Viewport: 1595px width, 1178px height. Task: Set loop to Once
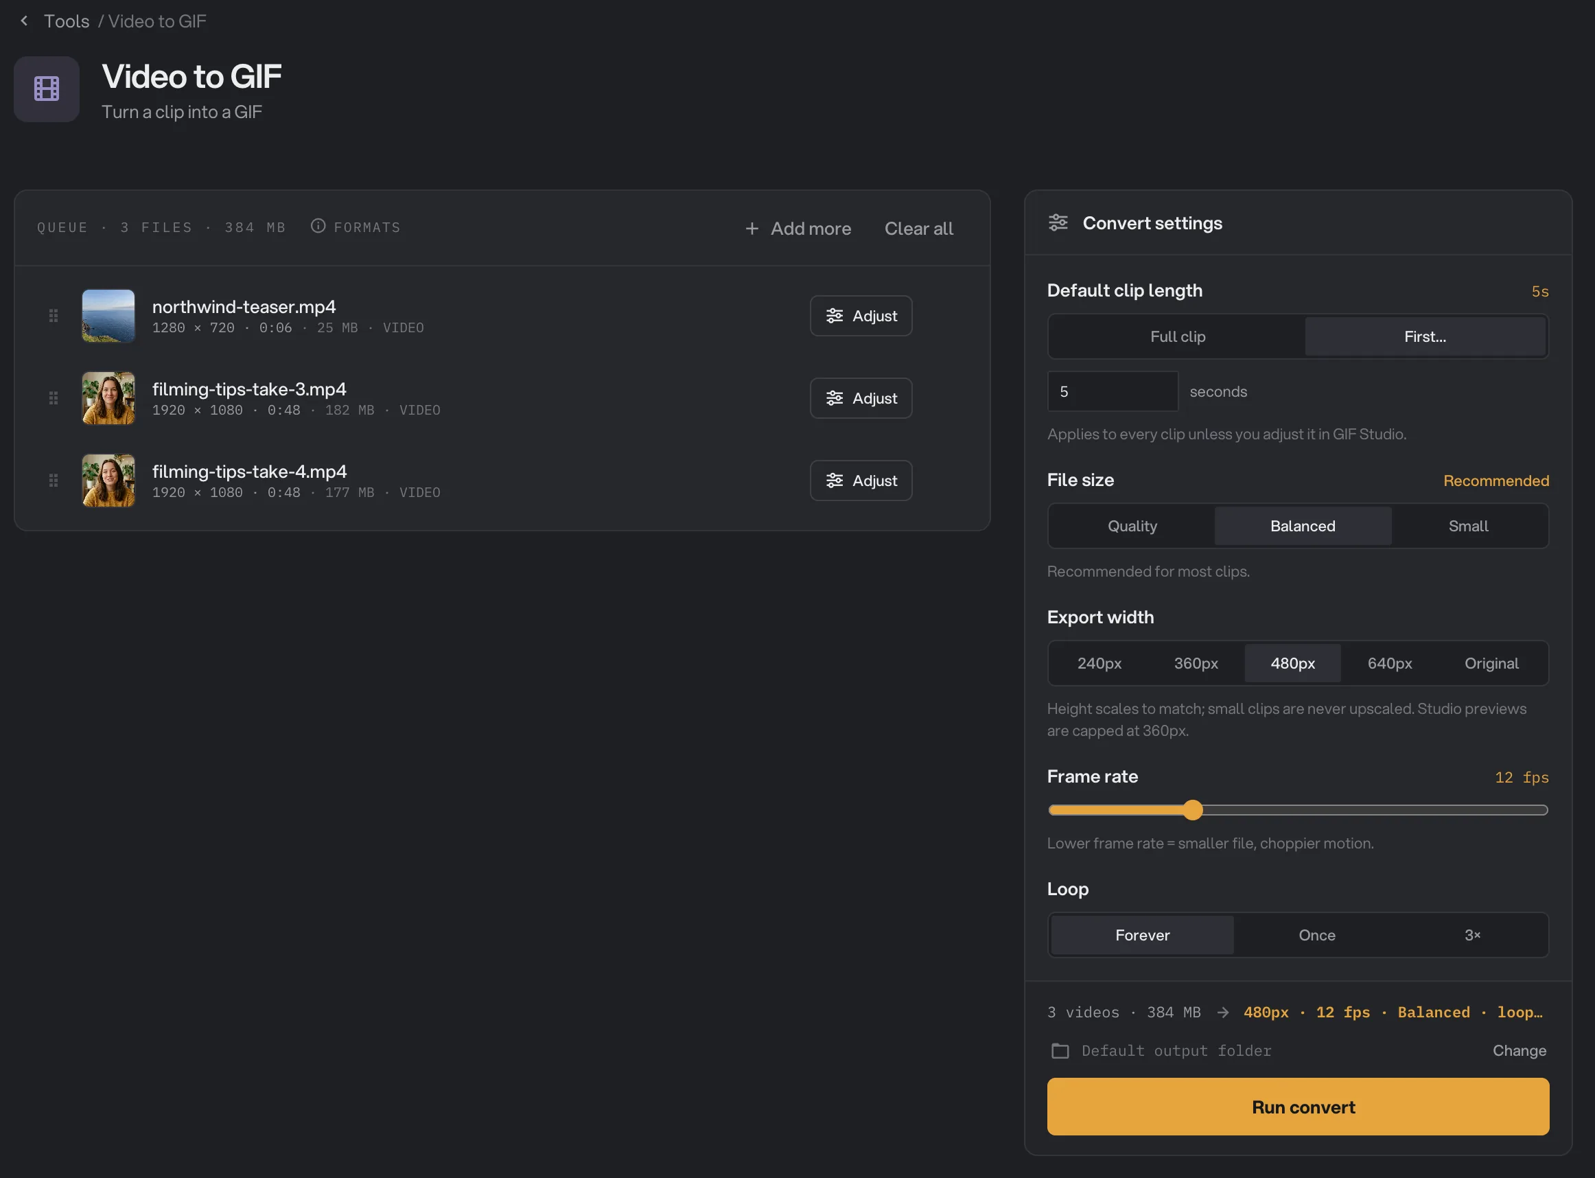coord(1317,935)
